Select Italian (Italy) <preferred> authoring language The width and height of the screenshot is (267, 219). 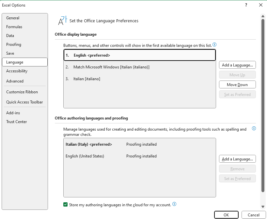click(x=140, y=144)
